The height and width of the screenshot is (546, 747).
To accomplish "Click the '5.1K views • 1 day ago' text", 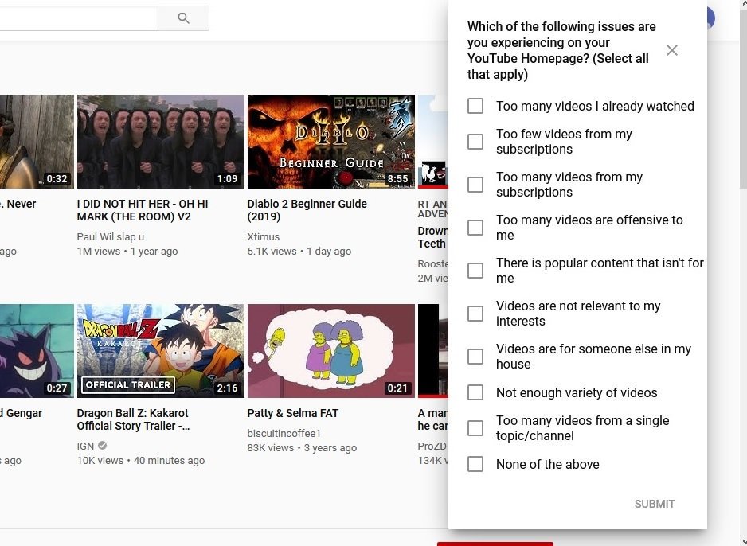I will [x=299, y=252].
